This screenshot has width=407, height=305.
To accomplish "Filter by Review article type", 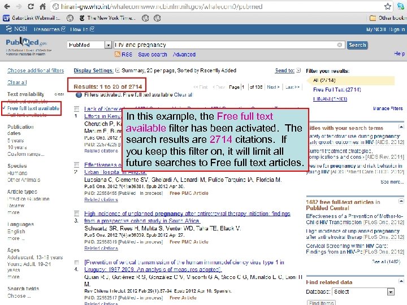I will [x=16, y=206].
